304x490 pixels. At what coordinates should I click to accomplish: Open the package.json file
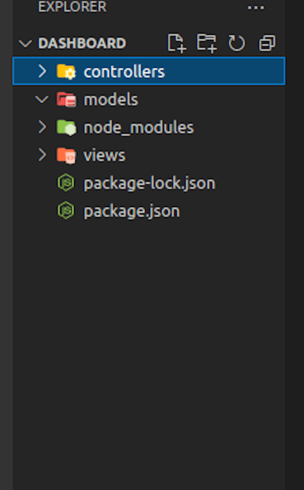point(132,210)
